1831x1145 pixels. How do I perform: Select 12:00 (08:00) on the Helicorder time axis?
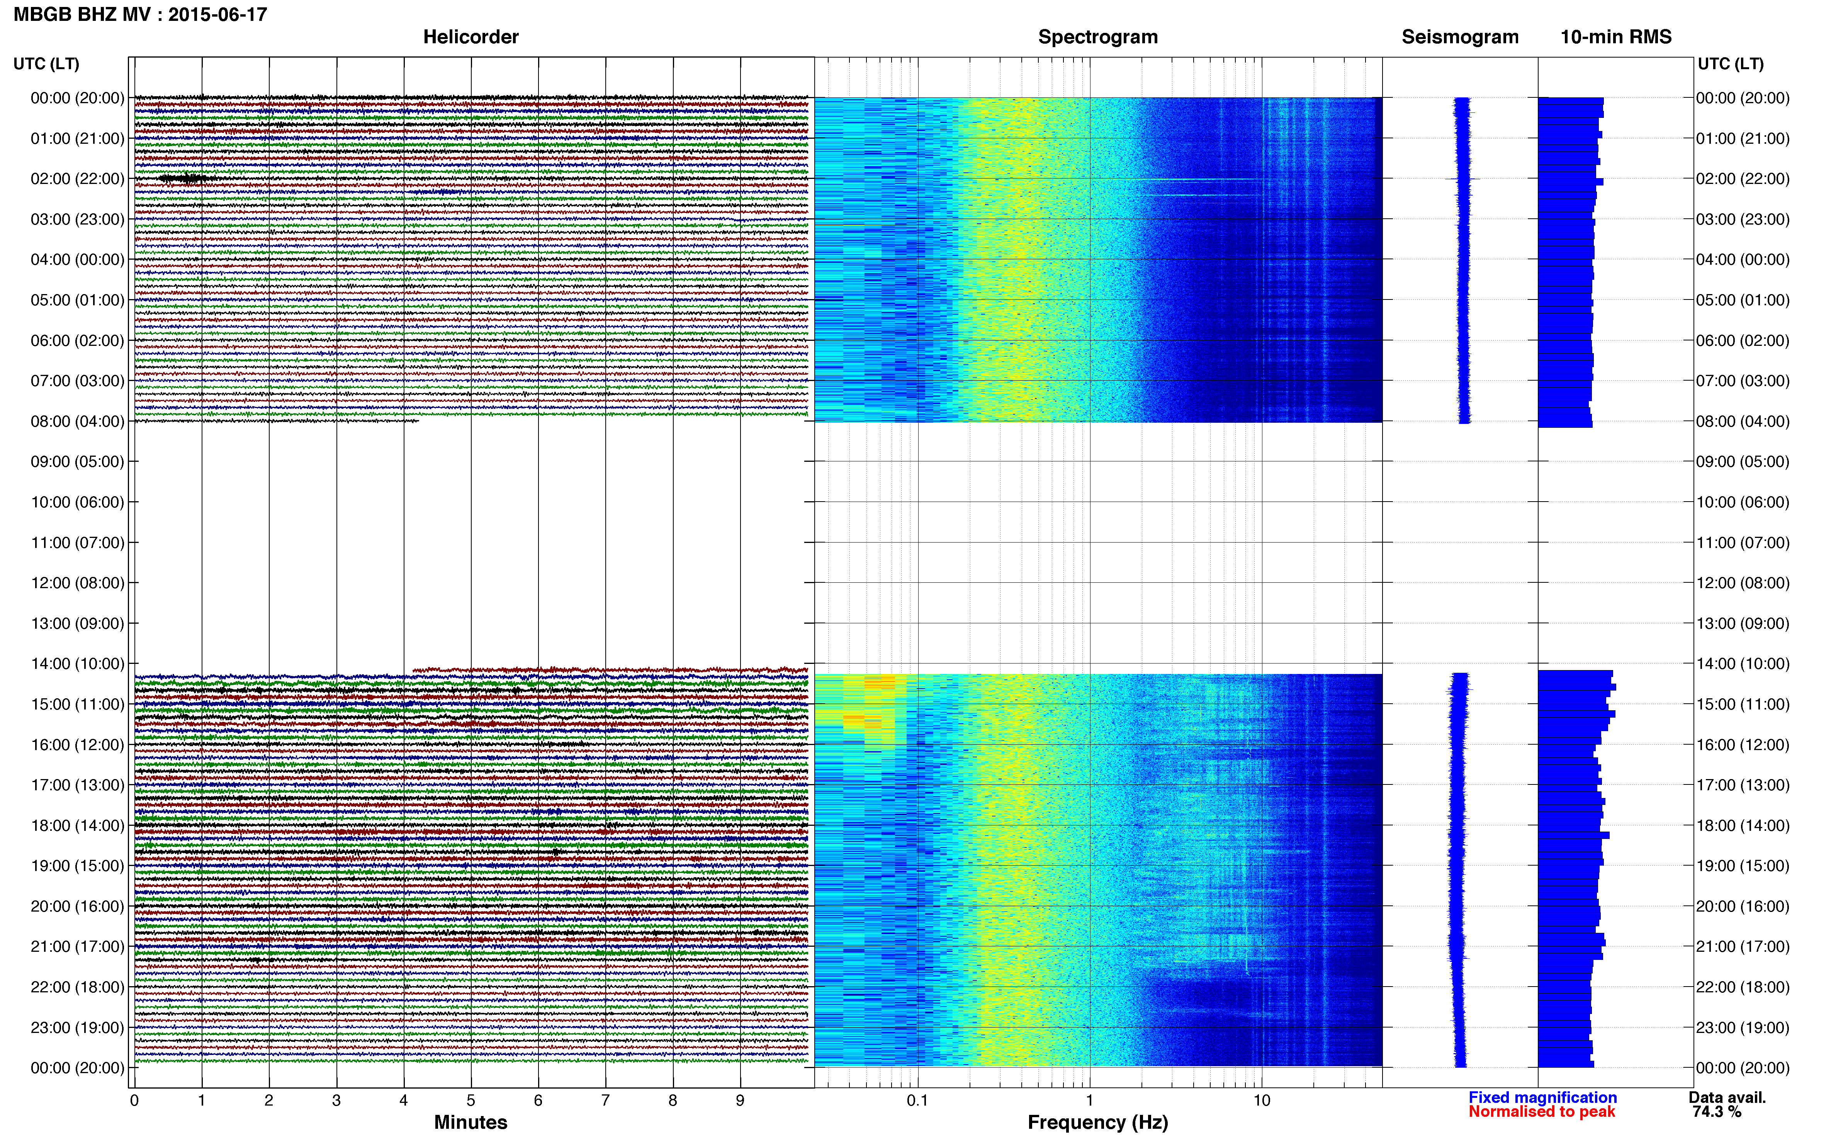point(77,583)
